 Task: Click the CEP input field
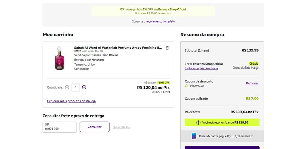pyautogui.click(x=60, y=127)
